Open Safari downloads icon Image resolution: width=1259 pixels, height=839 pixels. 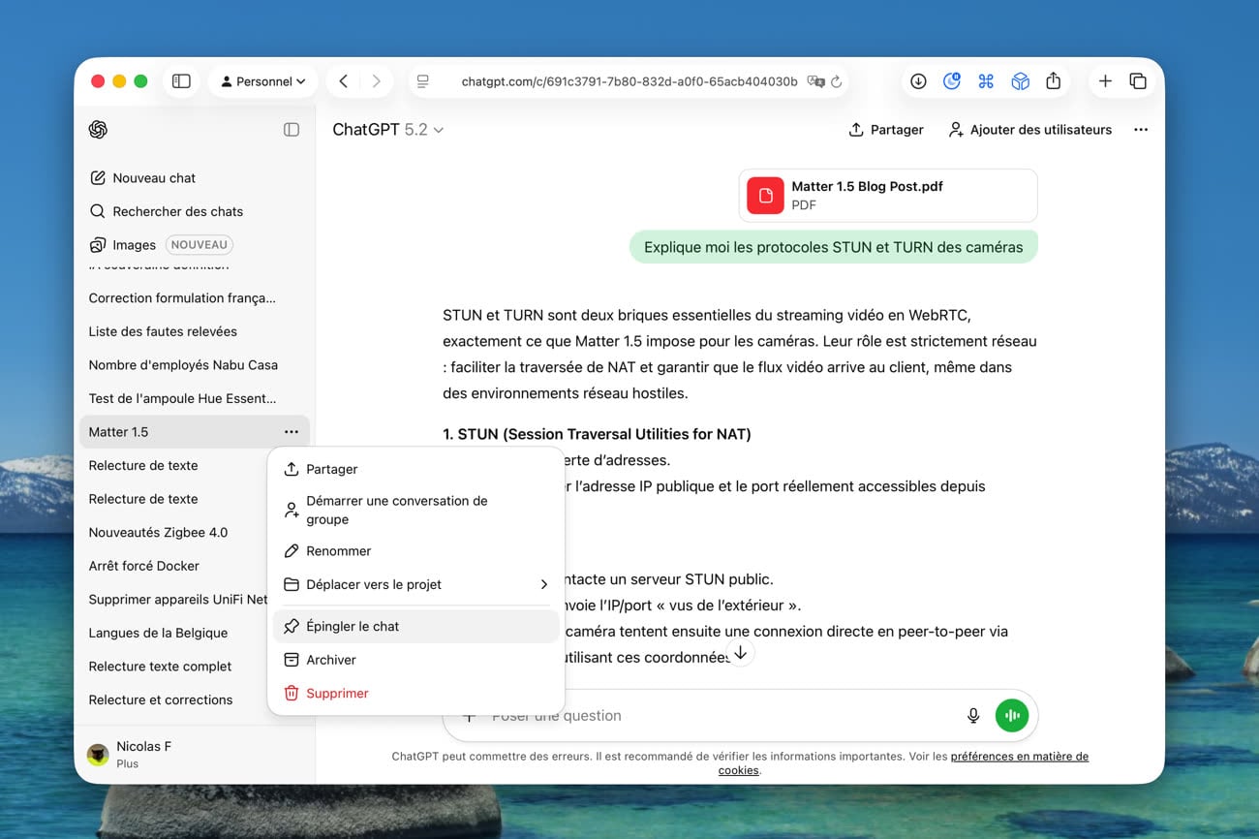(918, 81)
